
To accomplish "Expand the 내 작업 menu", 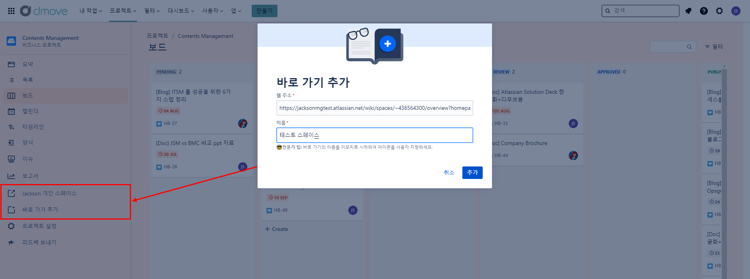I will [x=91, y=11].
